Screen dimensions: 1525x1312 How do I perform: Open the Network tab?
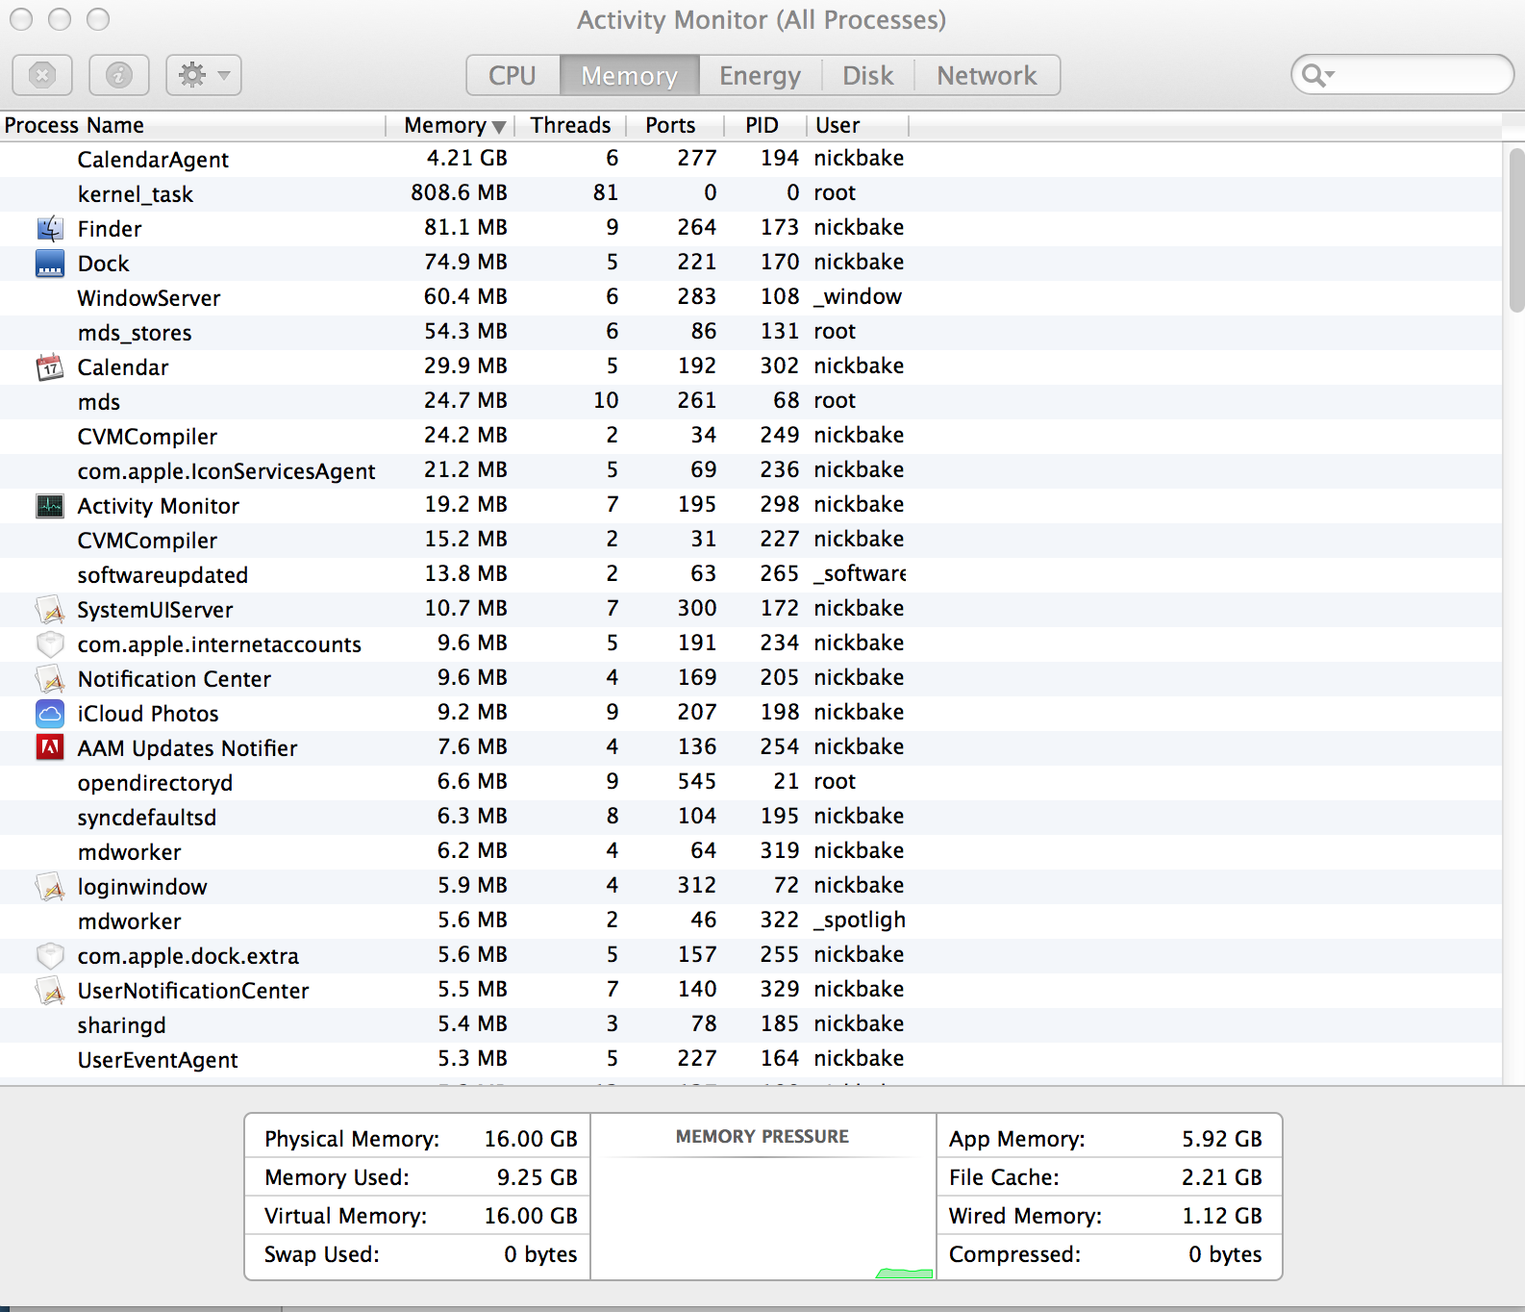tap(987, 75)
